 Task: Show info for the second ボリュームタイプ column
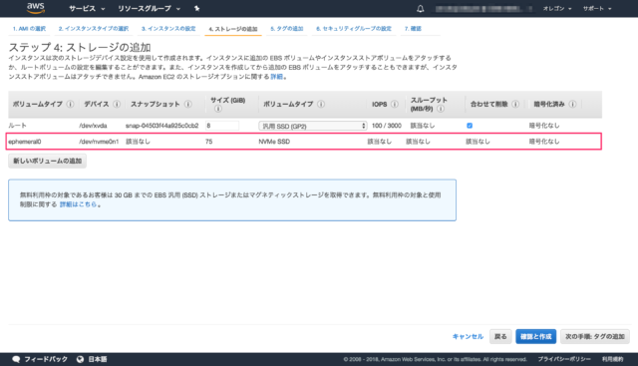321,105
